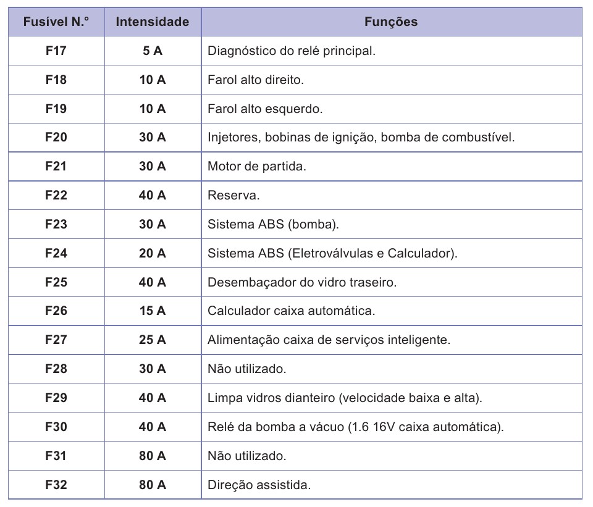Viewport: 593px width, 507px height.
Task: Select the F31 fuse number cell
Action: click(56, 456)
